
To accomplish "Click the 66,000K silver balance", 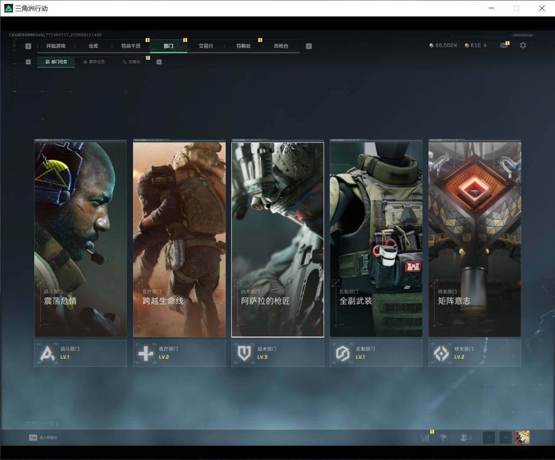I will (x=446, y=45).
